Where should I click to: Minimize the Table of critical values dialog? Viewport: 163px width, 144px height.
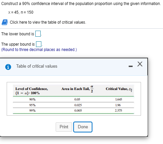click(x=131, y=66)
